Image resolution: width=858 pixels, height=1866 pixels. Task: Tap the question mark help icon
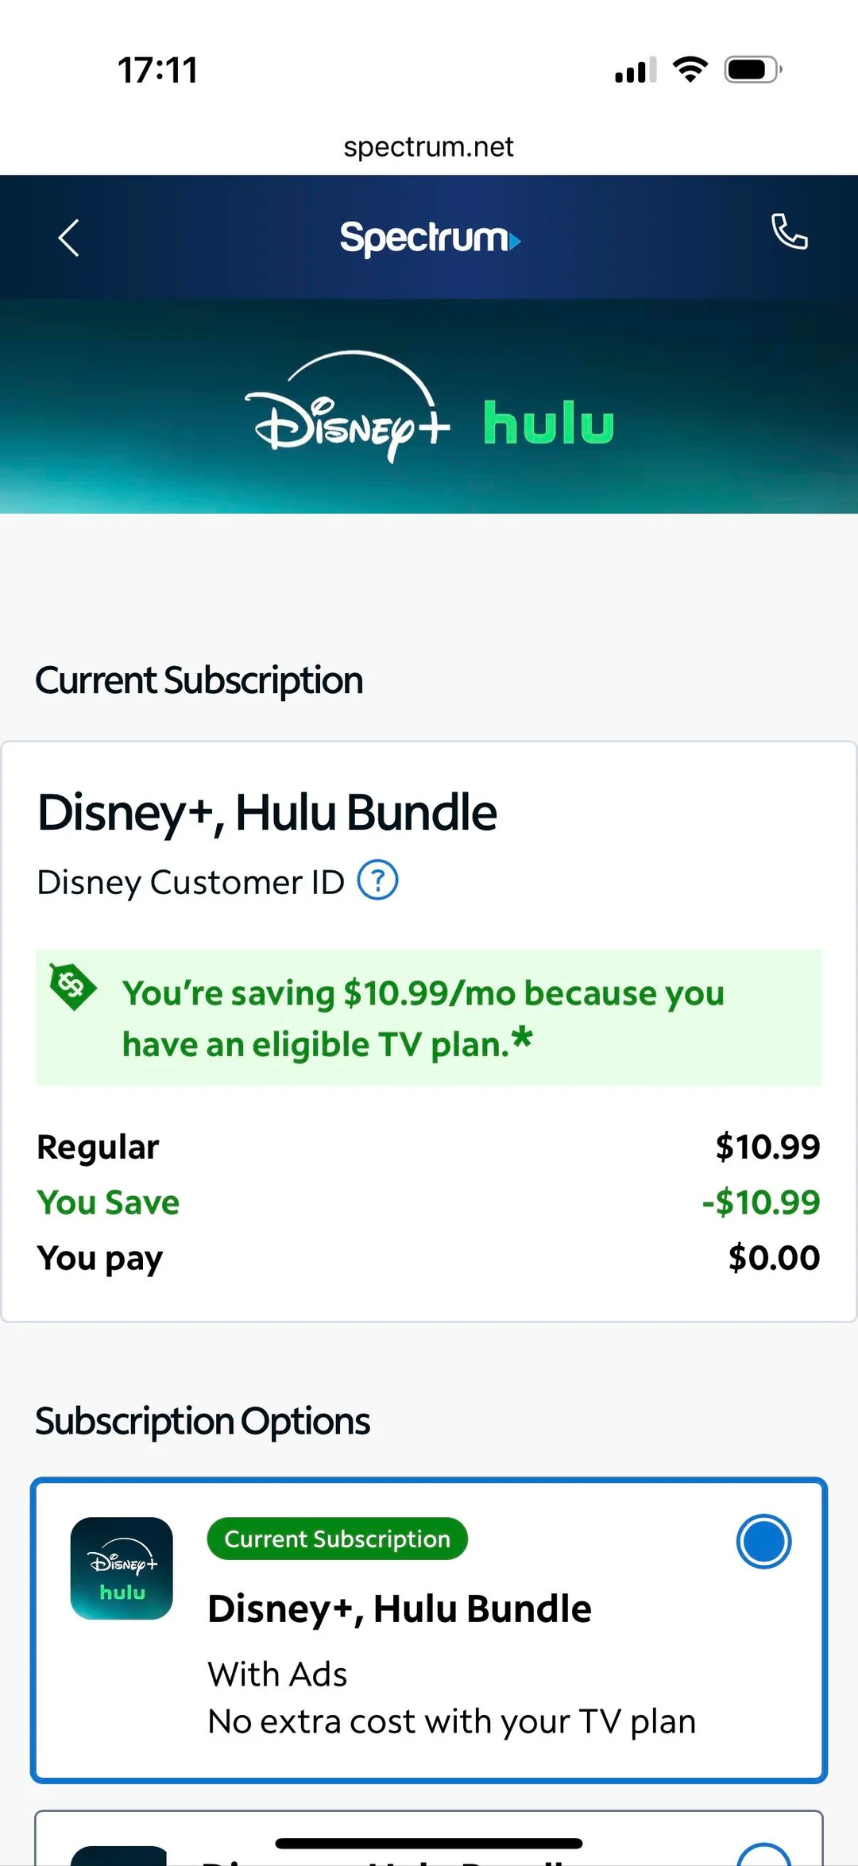click(x=378, y=881)
